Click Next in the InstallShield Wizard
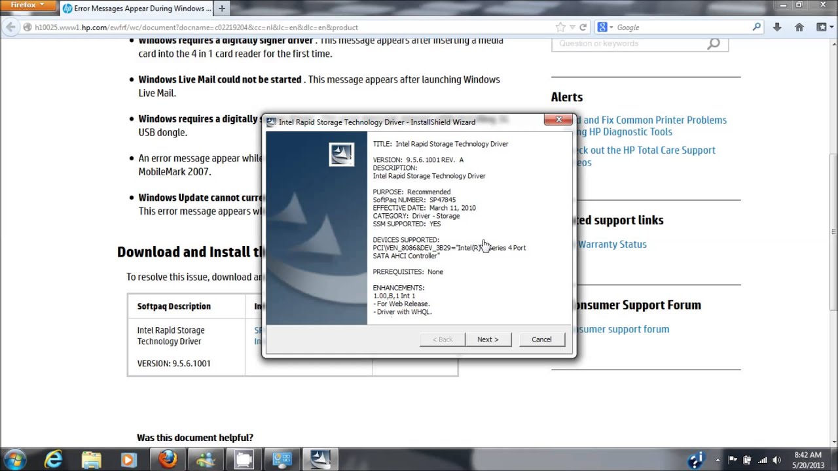Image resolution: width=838 pixels, height=471 pixels. point(488,340)
